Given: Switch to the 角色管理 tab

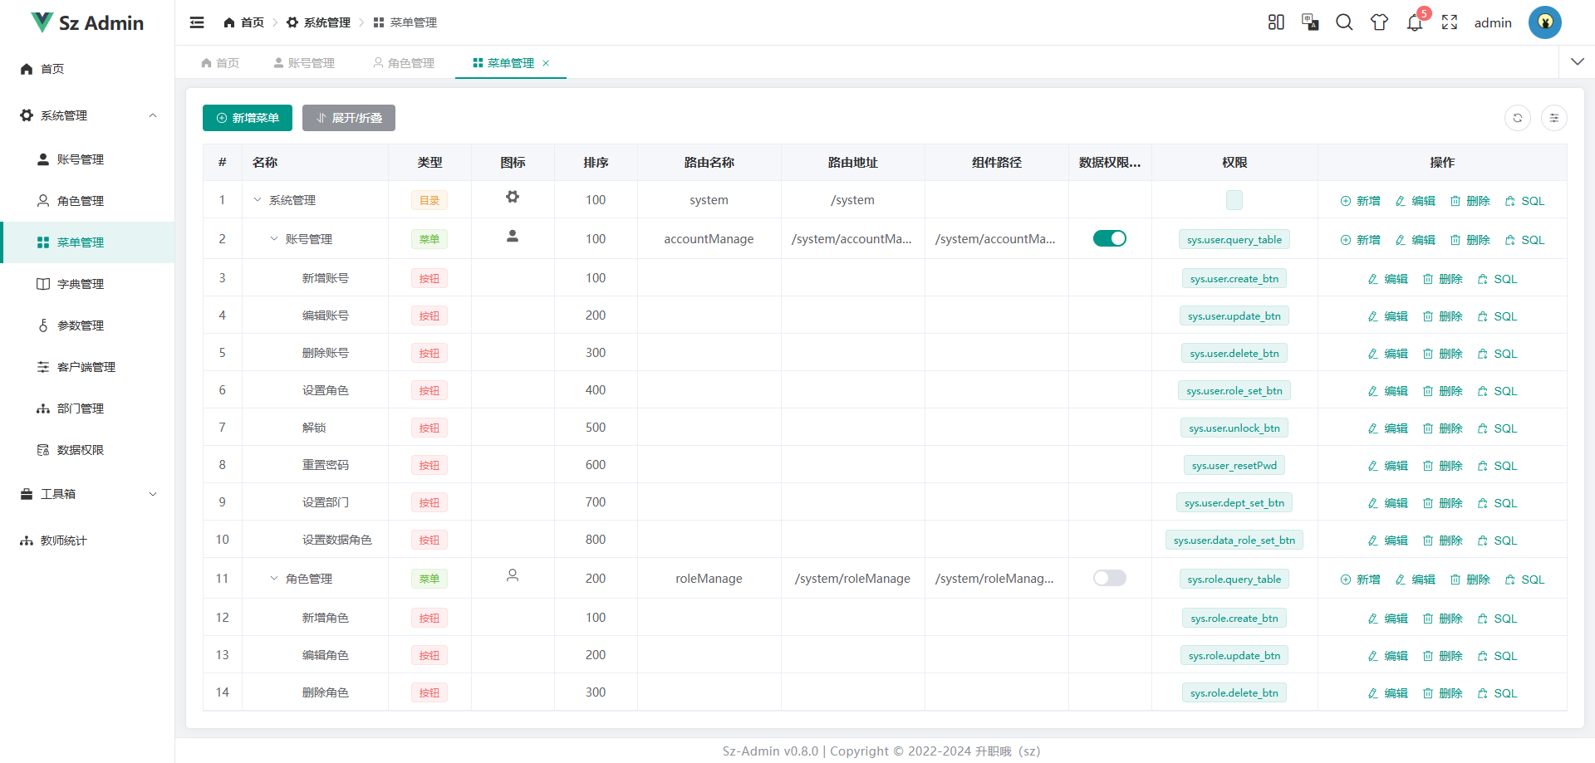Looking at the screenshot, I should click(404, 63).
